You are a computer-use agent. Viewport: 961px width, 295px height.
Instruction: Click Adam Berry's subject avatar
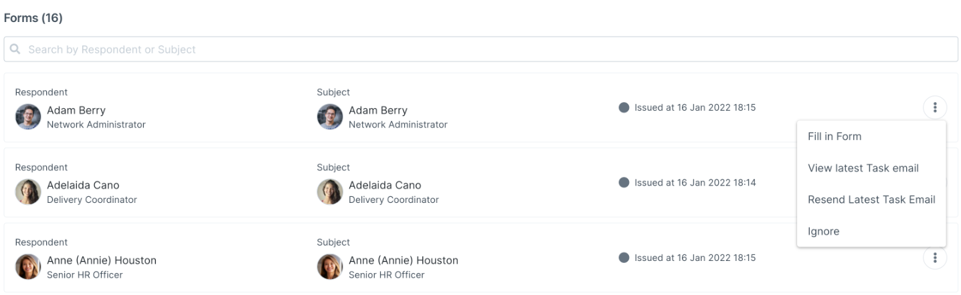pyautogui.click(x=330, y=117)
